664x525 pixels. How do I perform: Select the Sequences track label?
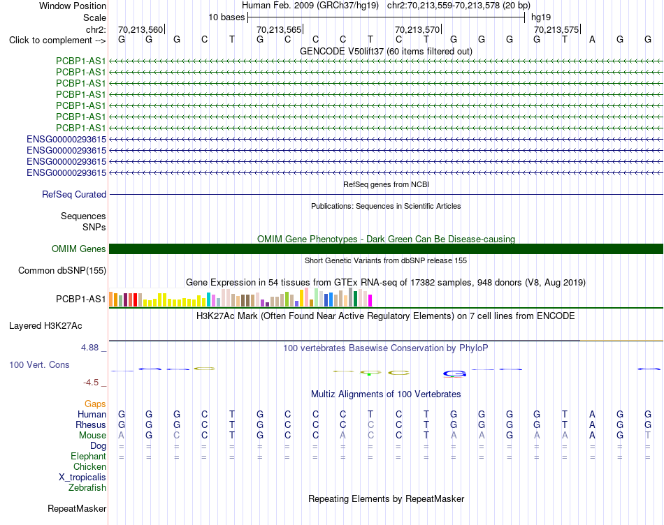[83, 216]
